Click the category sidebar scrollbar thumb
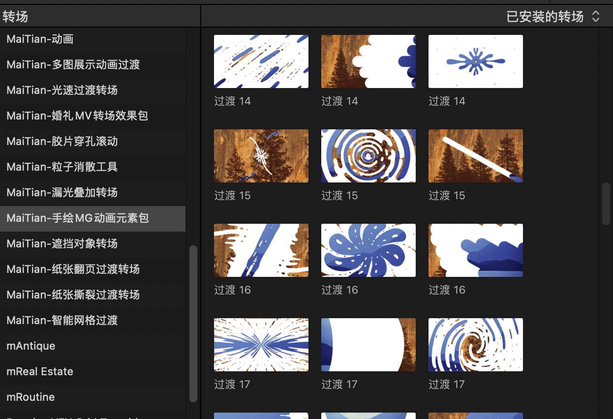 (x=193, y=324)
